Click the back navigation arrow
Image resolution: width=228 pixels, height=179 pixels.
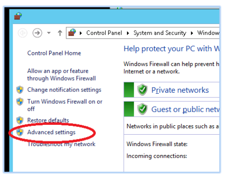[x=23, y=33]
